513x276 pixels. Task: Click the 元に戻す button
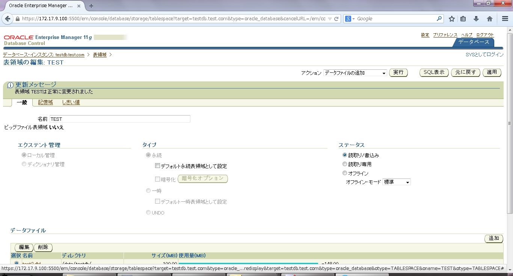coord(466,72)
